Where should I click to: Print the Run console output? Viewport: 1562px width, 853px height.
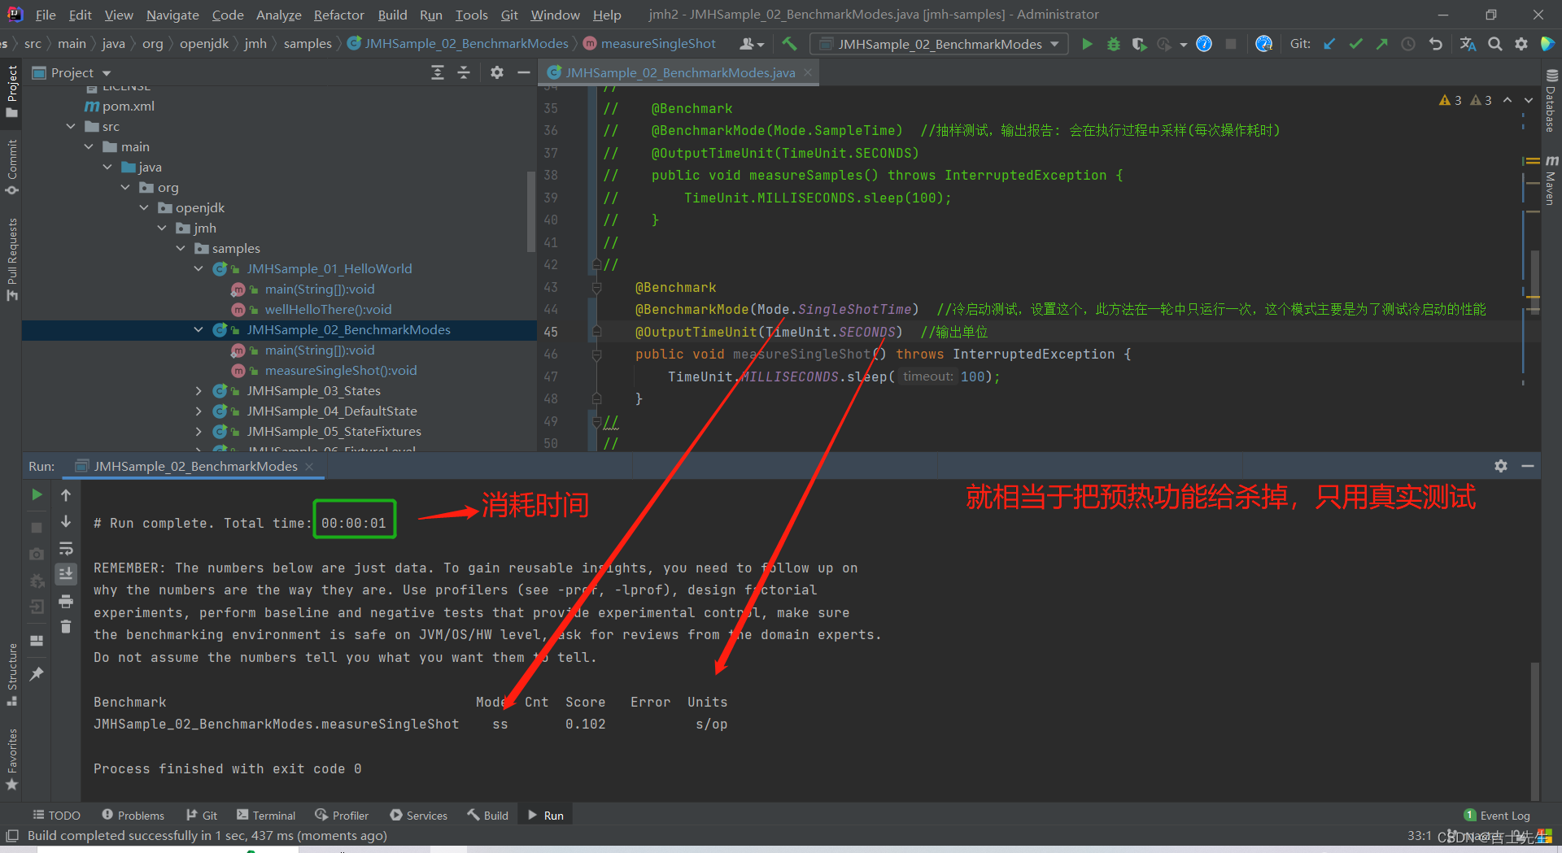pos(66,601)
